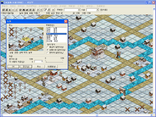Open the 개발(W) menu
The height and width of the screenshot is (117, 156).
click(x=71, y=6)
